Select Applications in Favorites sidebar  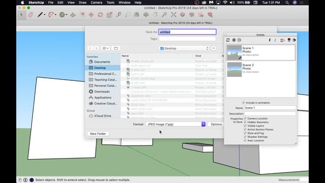tap(103, 98)
